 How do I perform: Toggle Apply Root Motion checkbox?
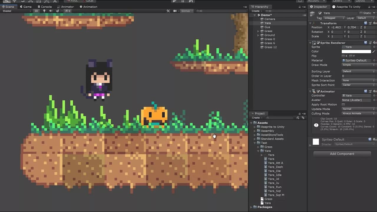343,105
